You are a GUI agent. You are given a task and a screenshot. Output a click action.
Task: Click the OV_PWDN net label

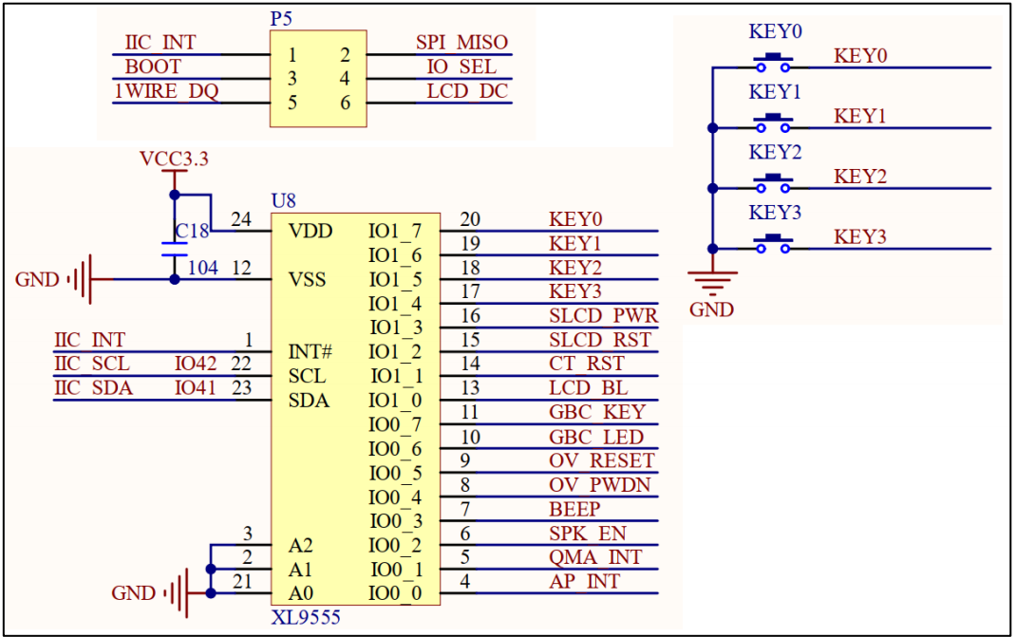point(600,485)
